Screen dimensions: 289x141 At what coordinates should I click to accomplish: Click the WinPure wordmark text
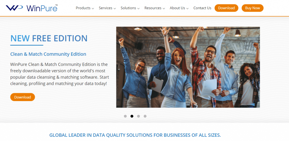click(x=42, y=8)
